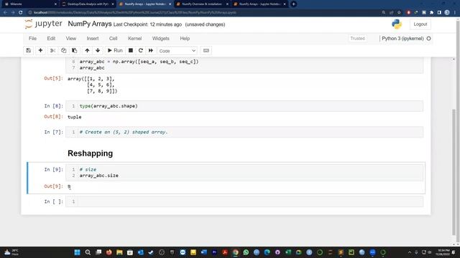Move selected cell down arrow

coord(98,51)
